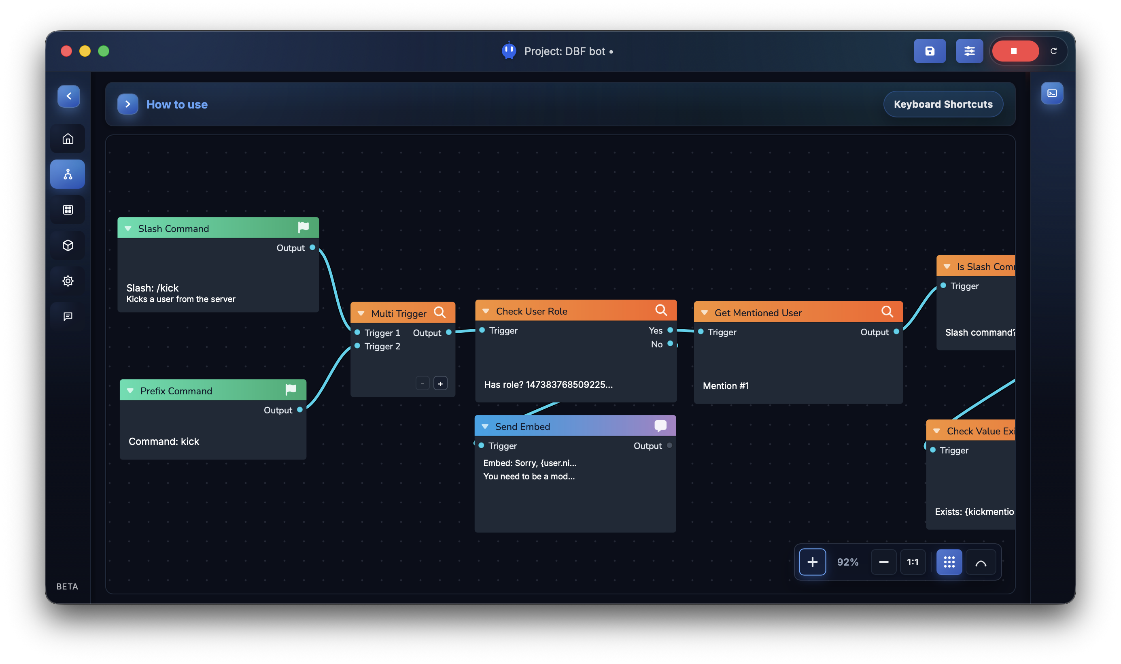Reload the bot with the refresh icon

1054,51
